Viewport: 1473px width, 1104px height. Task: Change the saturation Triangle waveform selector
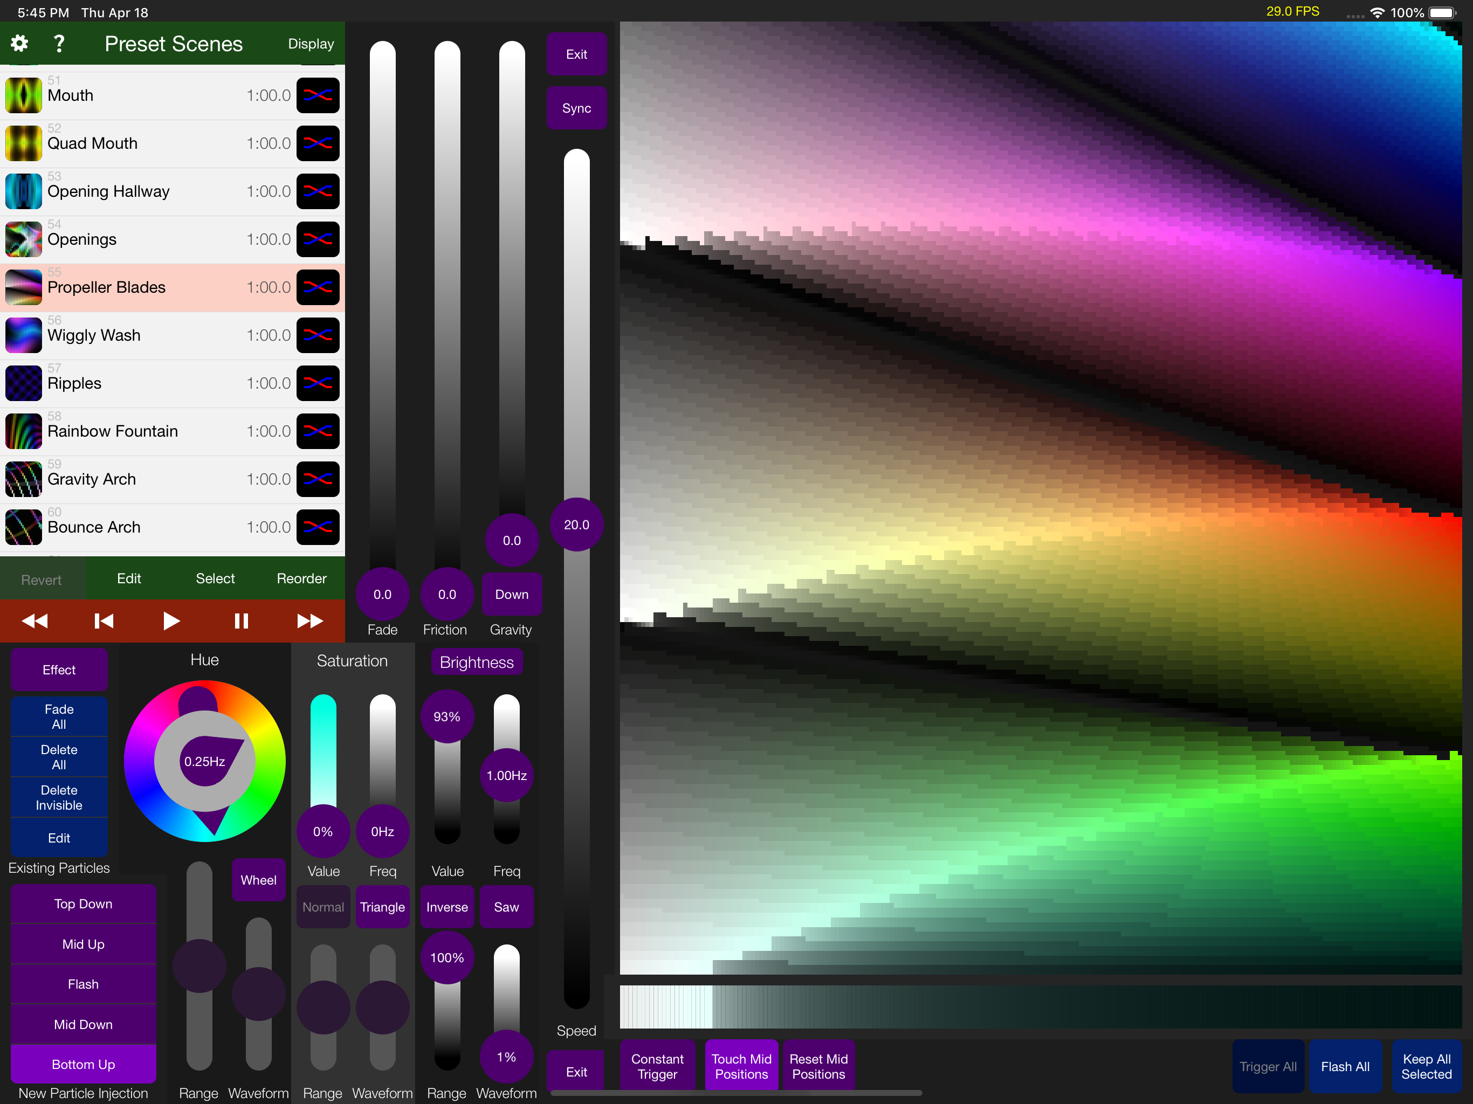pyautogui.click(x=382, y=907)
